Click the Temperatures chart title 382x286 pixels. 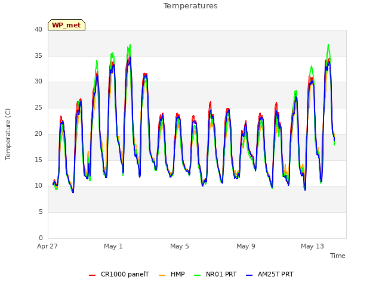(x=190, y=6)
